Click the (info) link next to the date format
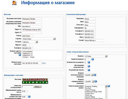The width and height of the screenshot is (128, 99). (44, 63)
